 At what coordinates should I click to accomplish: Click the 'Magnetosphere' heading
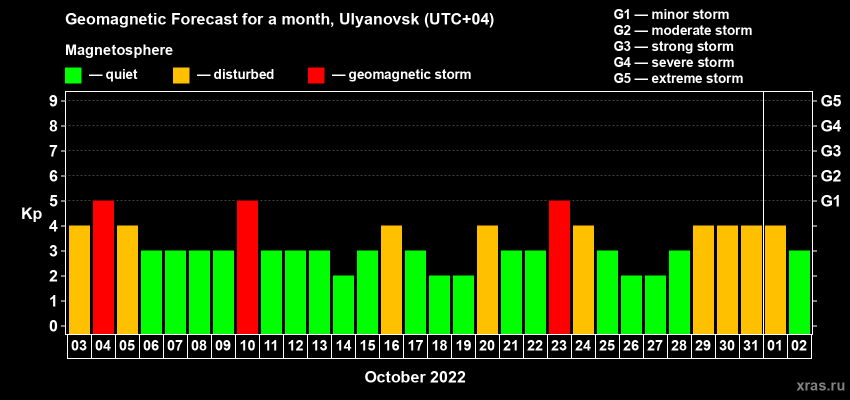click(x=119, y=50)
